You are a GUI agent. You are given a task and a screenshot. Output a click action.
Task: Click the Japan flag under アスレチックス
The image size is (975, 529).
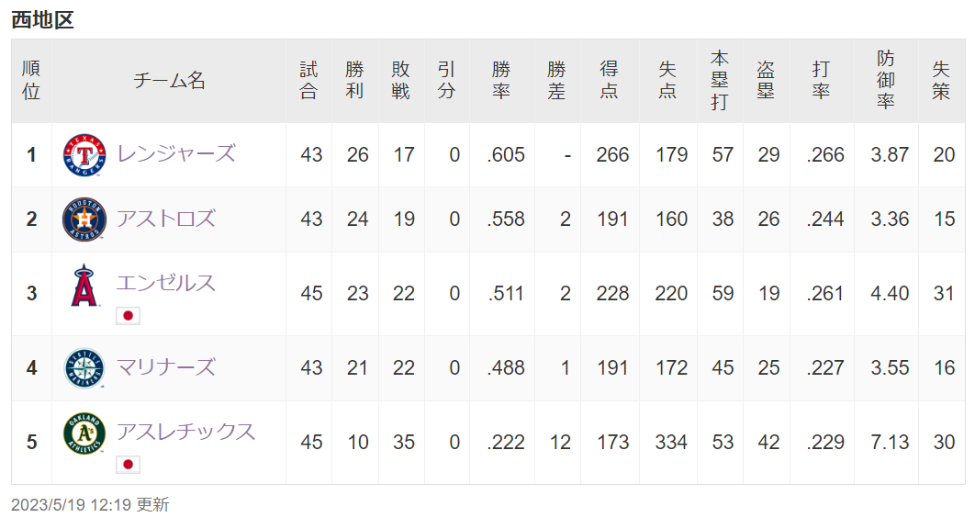129,465
